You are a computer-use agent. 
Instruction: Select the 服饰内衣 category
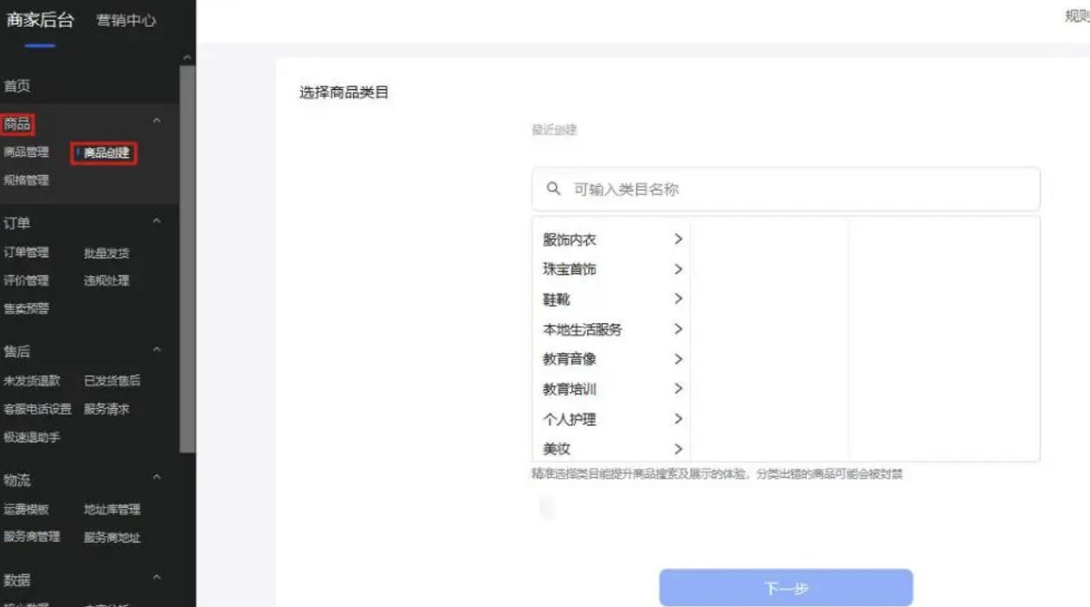[570, 240]
